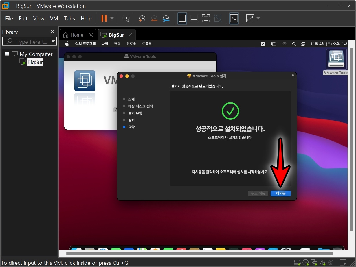Open the stretch guest dropdown arrow
The width and height of the screenshot is (356, 267).
click(x=258, y=19)
